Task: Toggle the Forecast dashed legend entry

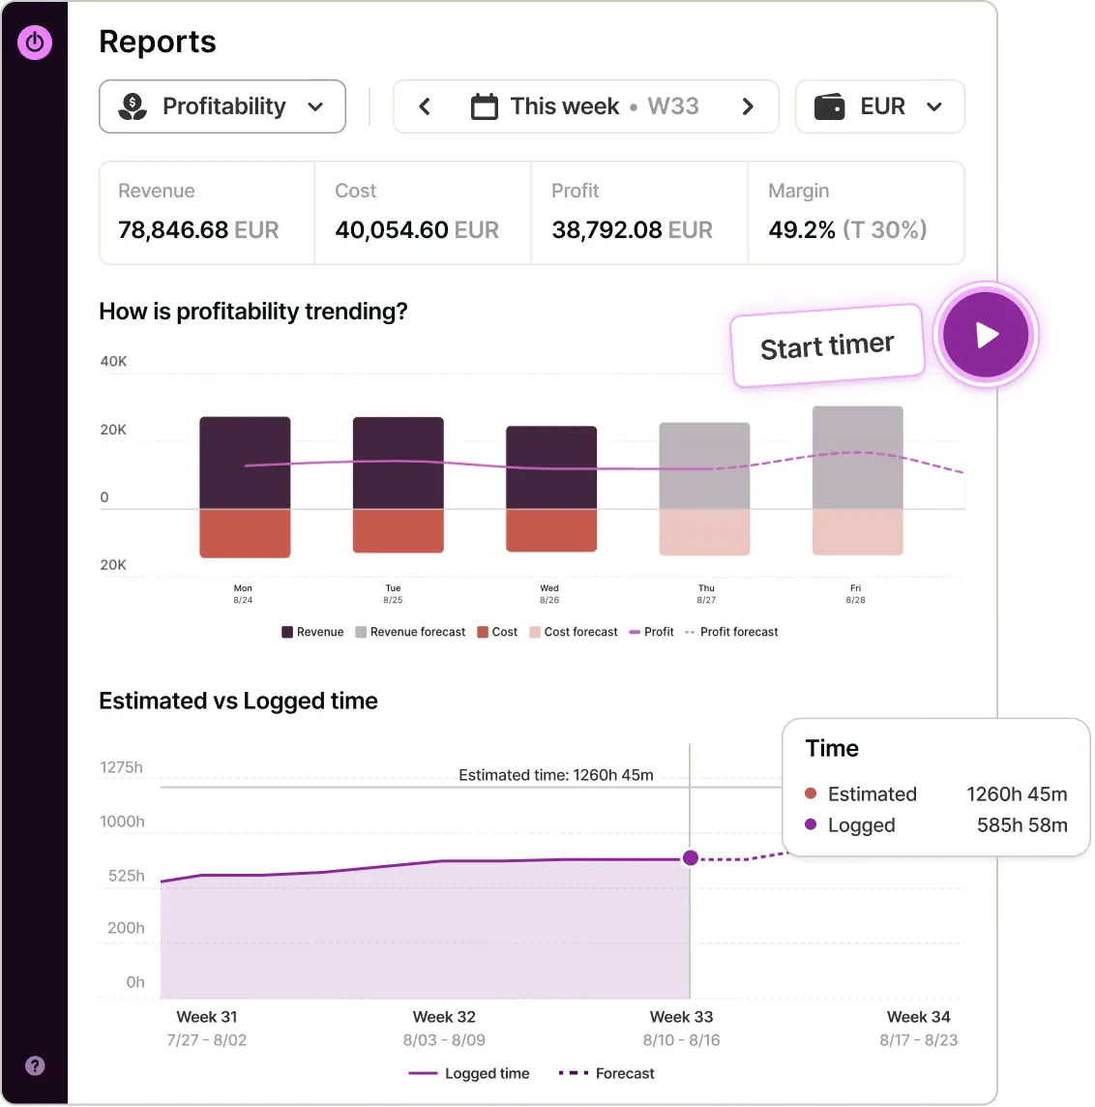Action: coord(607,1073)
